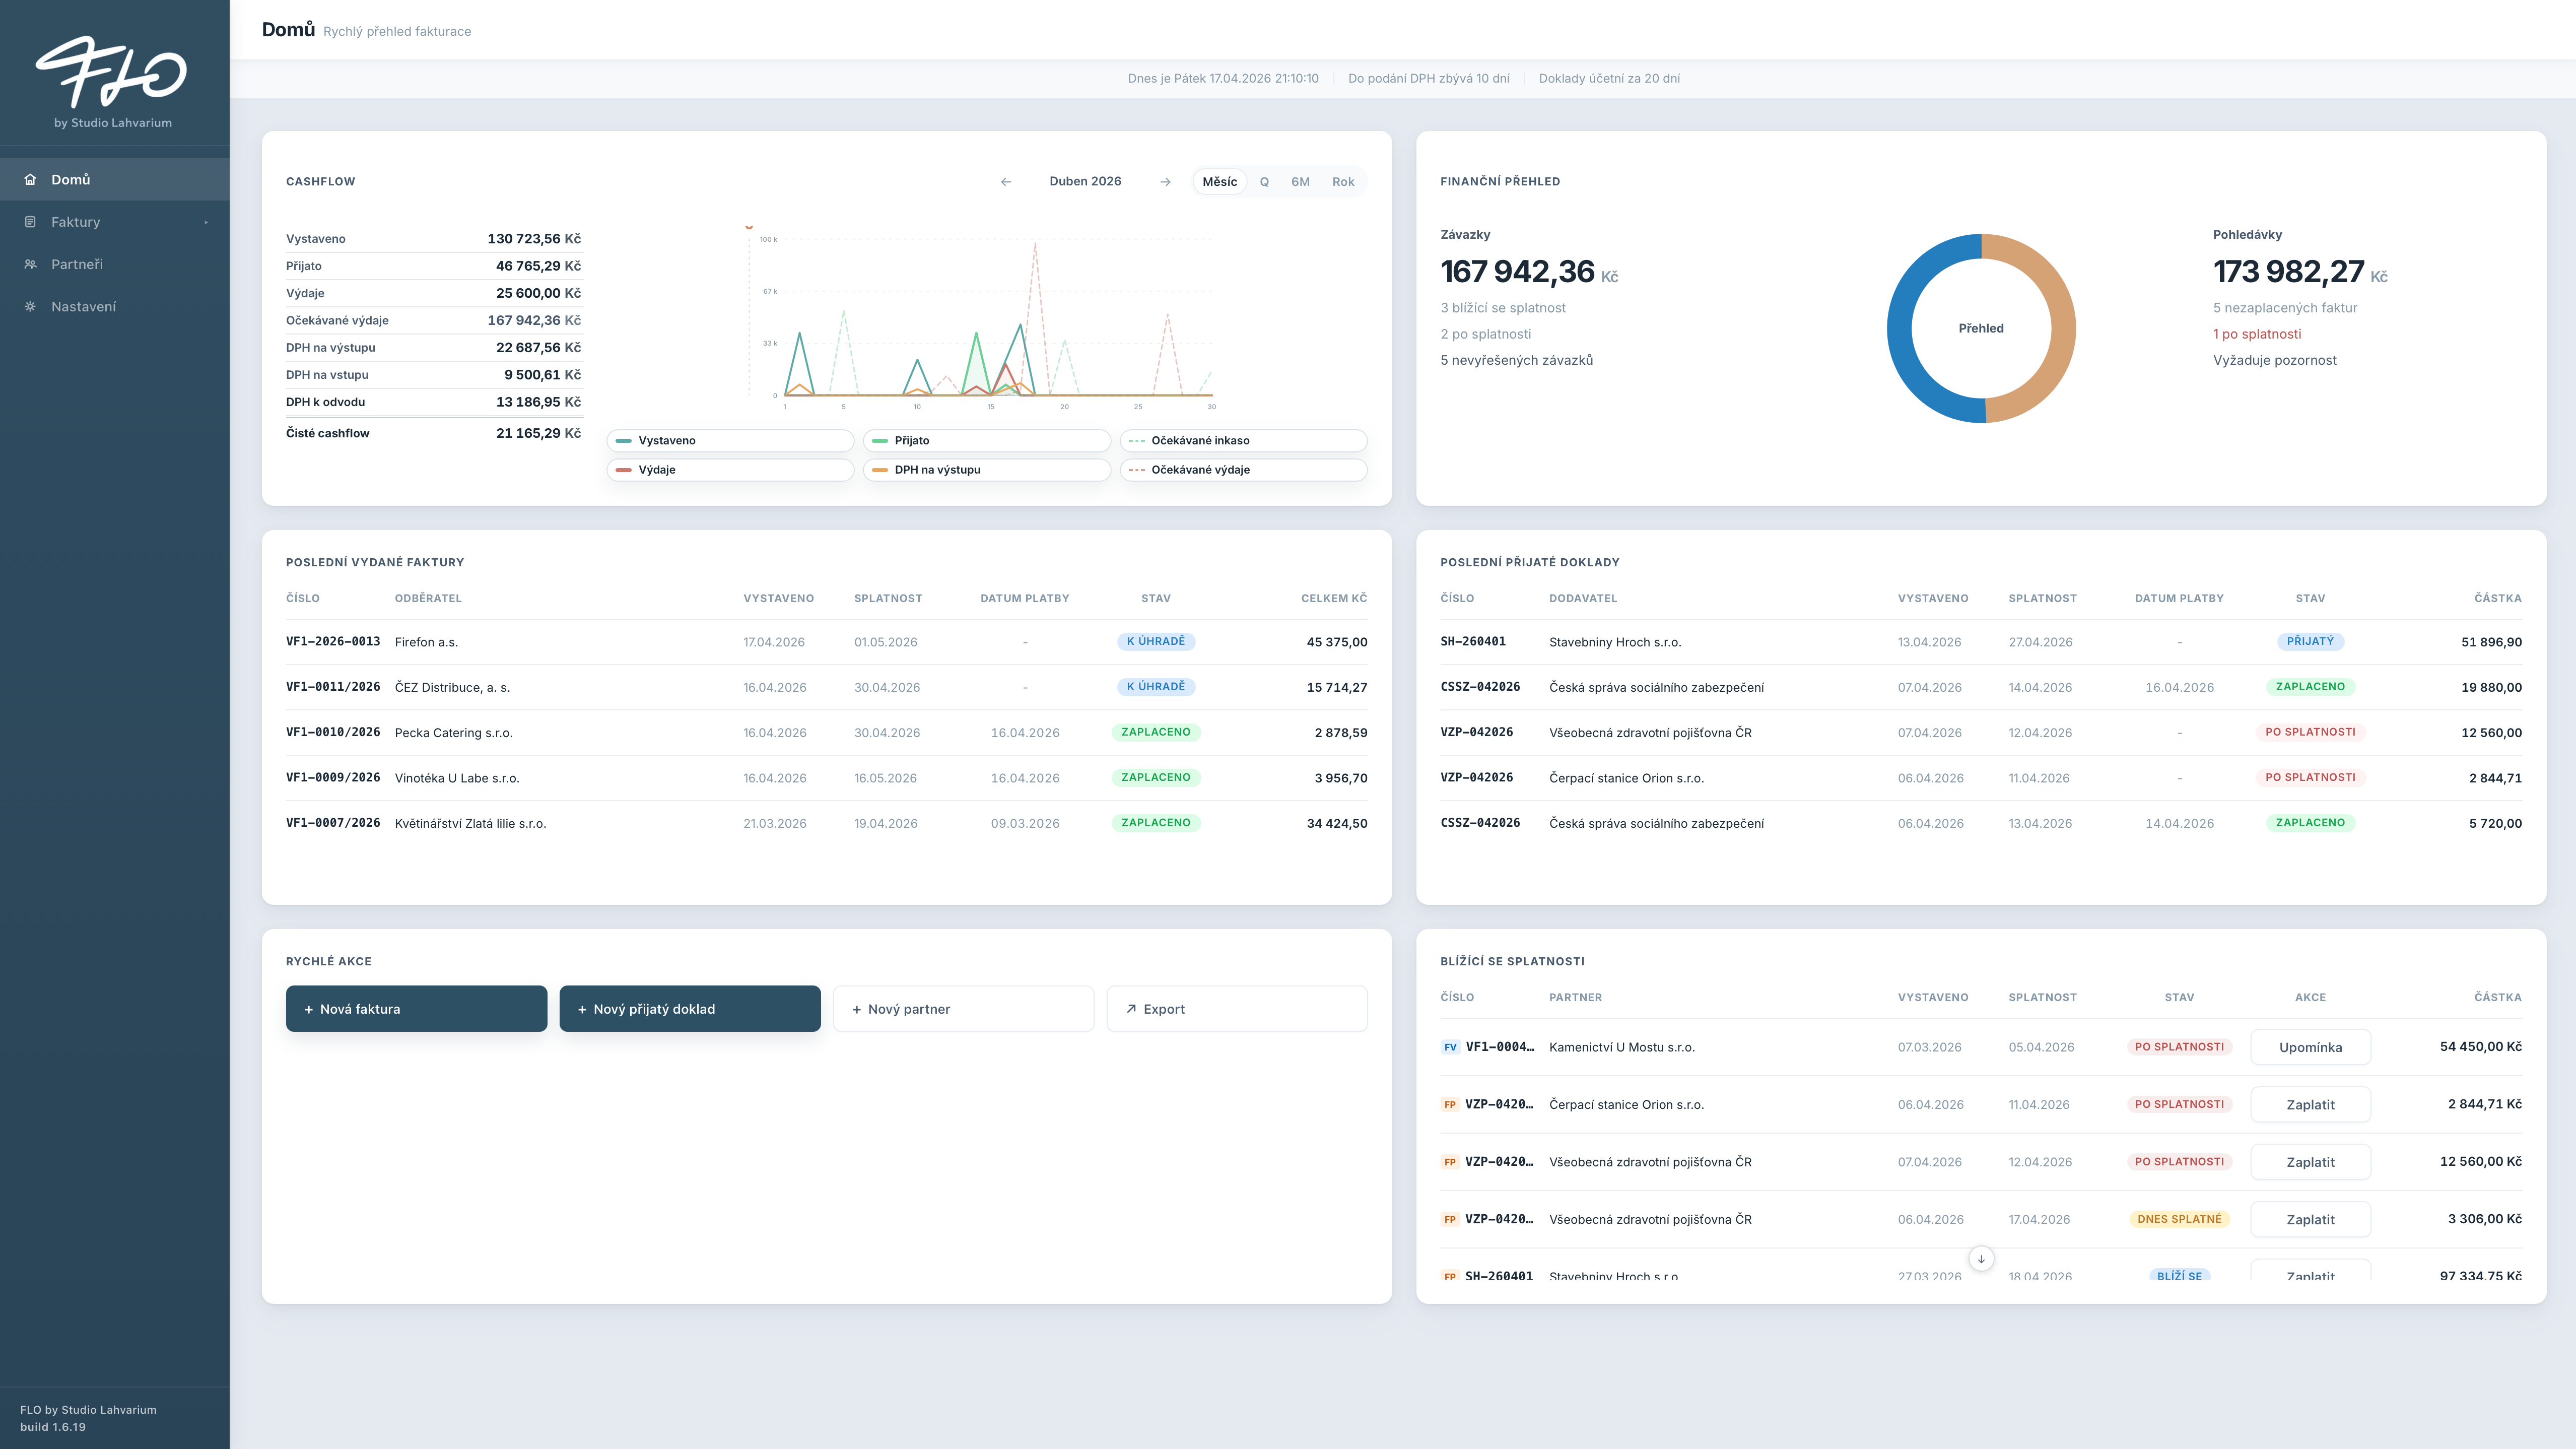Toggle the DPH na výstupu chart series
Image resolution: width=2576 pixels, height=1449 pixels.
(986, 470)
